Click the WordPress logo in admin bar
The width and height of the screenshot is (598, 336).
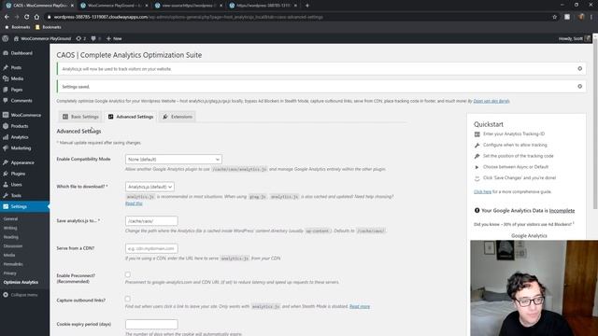6,38
